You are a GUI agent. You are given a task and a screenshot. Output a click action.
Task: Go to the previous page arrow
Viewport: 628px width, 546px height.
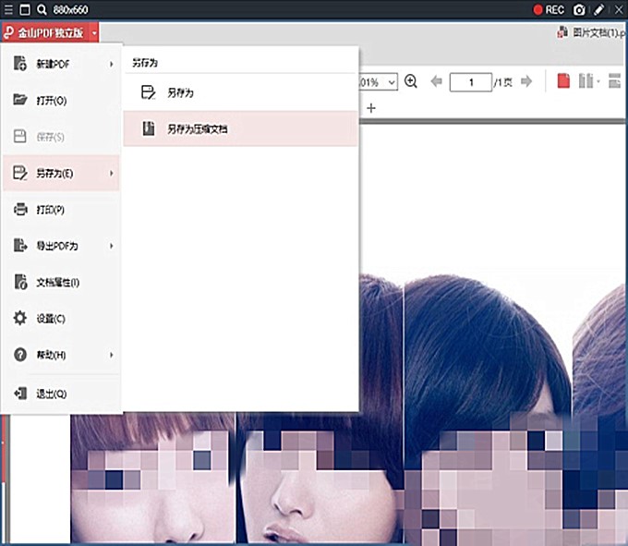coord(437,82)
